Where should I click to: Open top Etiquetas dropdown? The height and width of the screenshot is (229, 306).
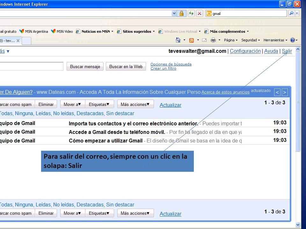click(99, 104)
